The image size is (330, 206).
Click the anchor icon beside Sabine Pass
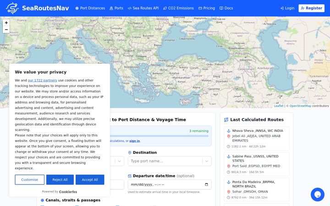coord(229,157)
